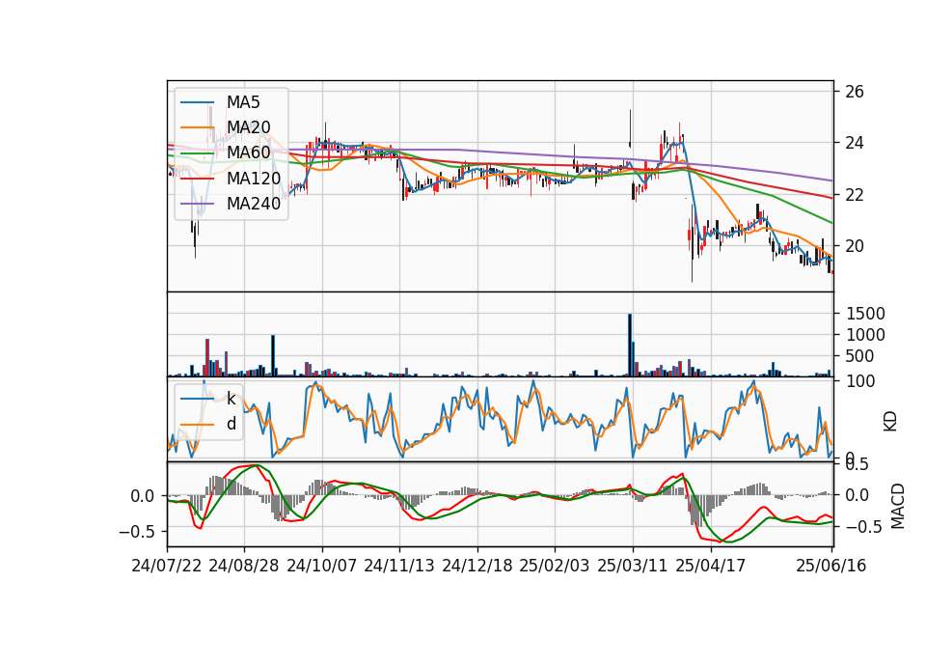Click the price axis value 22
The width and height of the screenshot is (926, 666).
[x=855, y=194]
